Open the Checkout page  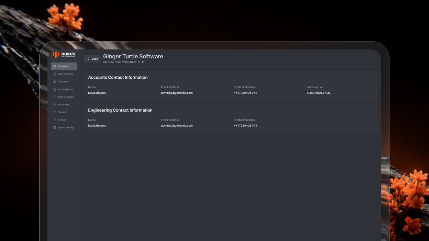click(64, 112)
